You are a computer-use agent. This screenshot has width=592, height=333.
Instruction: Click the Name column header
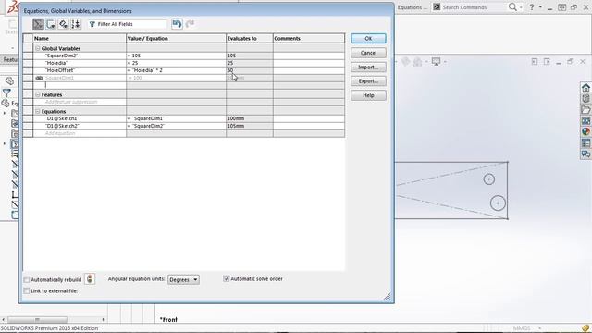(x=80, y=39)
